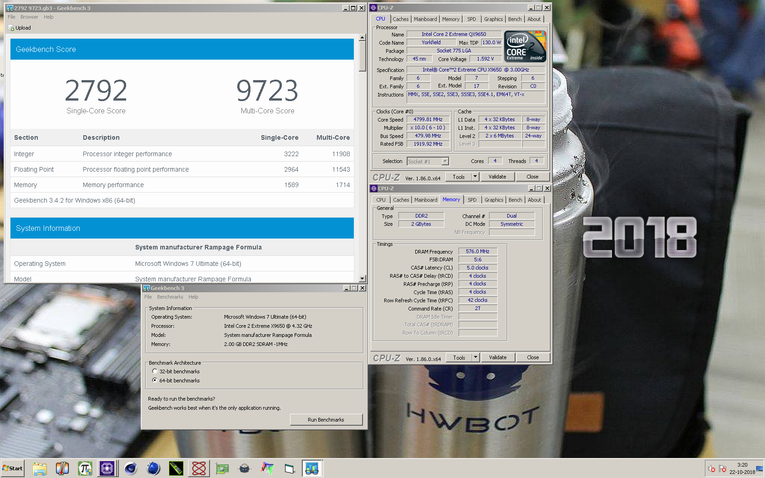The height and width of the screenshot is (478, 765).
Task: Click the 2792 9723.gb3 window title icon
Action: click(10, 8)
